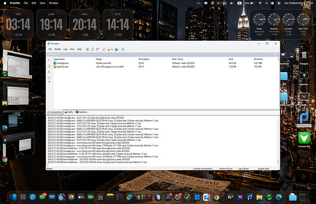Open the Proxifier.lnk desktop shortcut
Image resolution: width=316 pixels, height=204 pixels.
pos(304,119)
